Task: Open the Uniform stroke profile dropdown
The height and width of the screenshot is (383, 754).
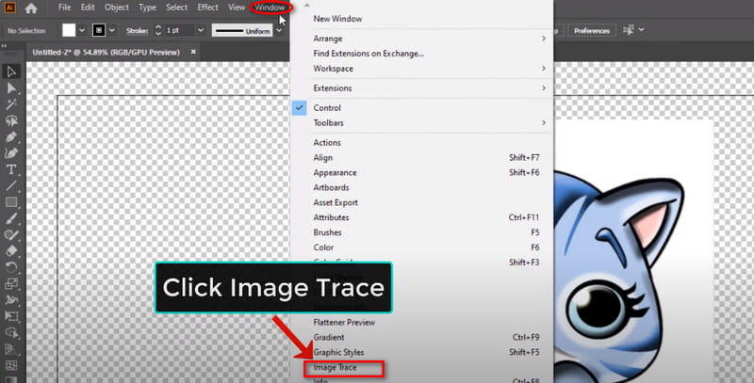Action: point(279,31)
